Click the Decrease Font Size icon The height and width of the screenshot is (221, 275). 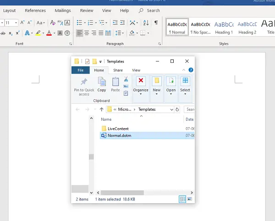click(x=29, y=22)
